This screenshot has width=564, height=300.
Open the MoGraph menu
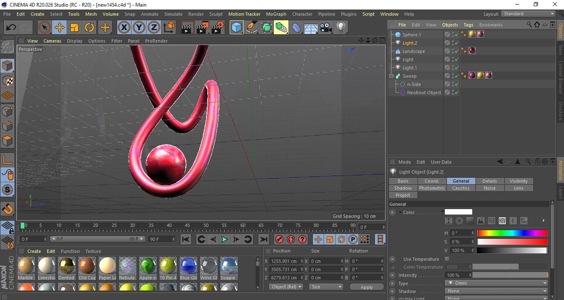coord(276,14)
